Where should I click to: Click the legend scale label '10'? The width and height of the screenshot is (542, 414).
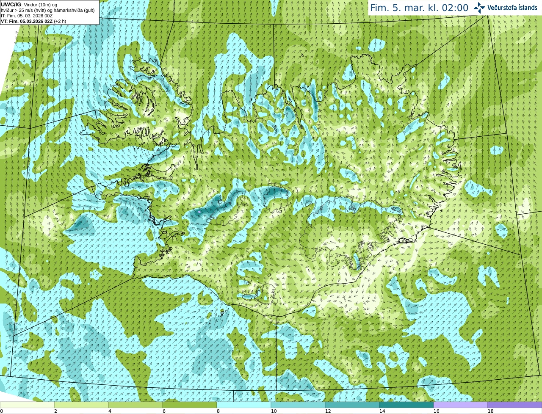pyautogui.click(x=274, y=411)
